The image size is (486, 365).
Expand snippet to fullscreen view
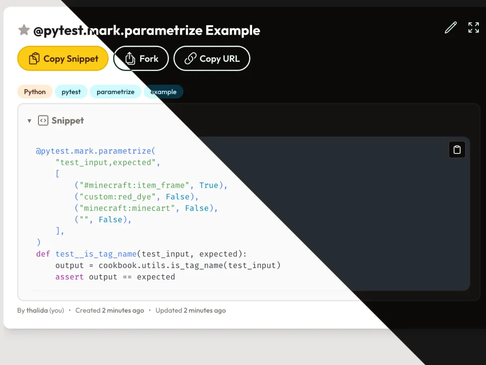pyautogui.click(x=474, y=27)
